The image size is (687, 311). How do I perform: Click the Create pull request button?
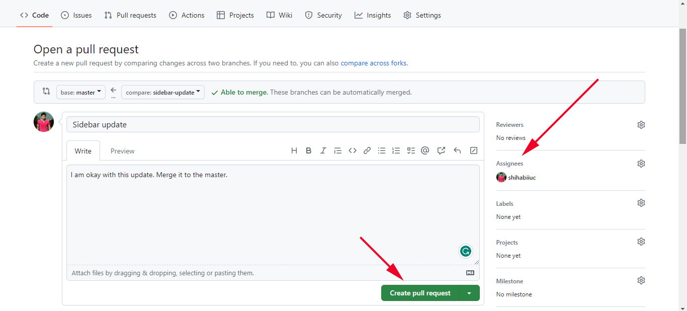pos(420,292)
